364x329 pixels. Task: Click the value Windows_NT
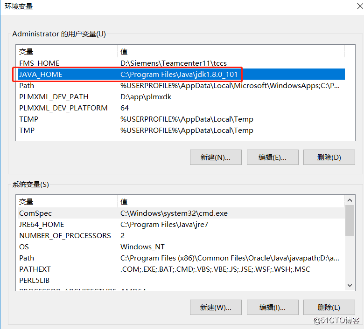[x=142, y=247]
